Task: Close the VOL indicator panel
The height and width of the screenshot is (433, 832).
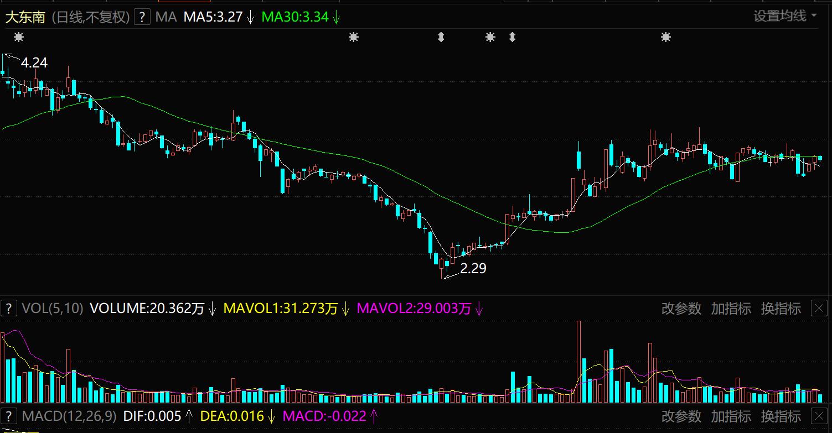Action: 819,309
